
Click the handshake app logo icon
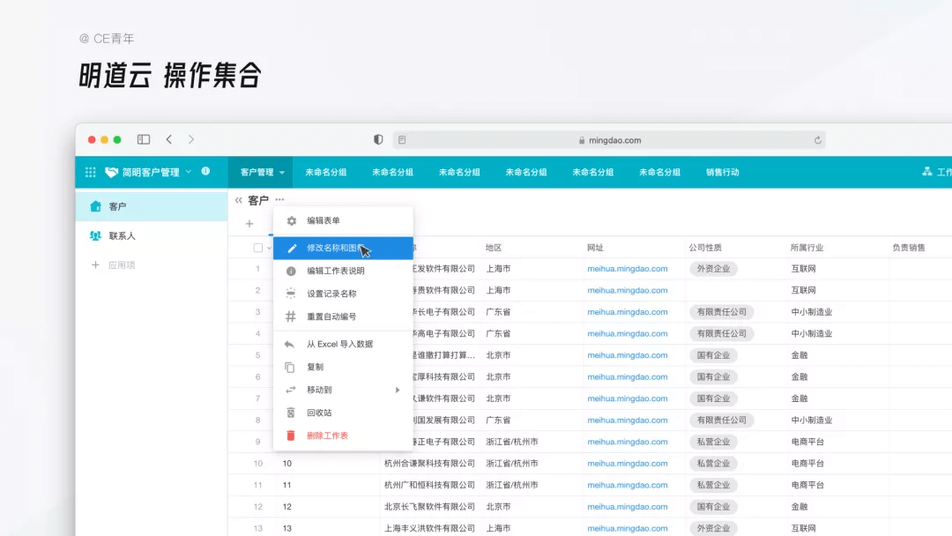point(111,173)
